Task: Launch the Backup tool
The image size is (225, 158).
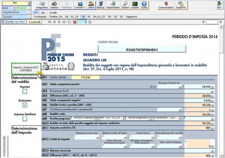Action: [101, 5]
